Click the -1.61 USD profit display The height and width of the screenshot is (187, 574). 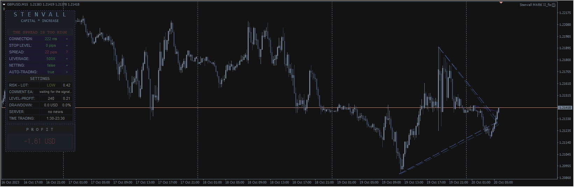(40, 141)
